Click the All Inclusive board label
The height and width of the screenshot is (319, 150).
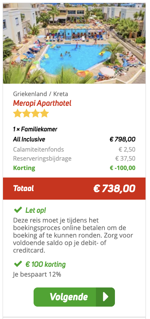click(29, 139)
